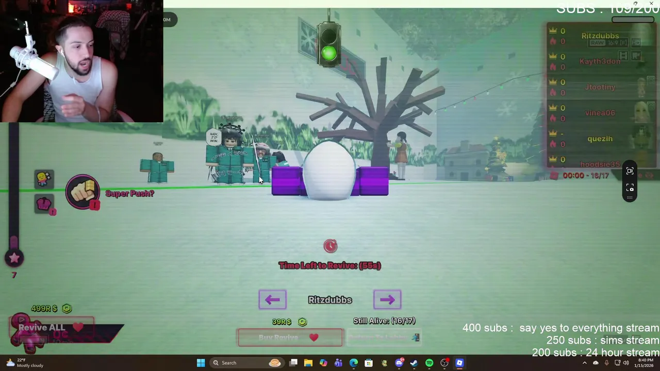
Task: Open Copilot from the taskbar
Action: coord(323,363)
